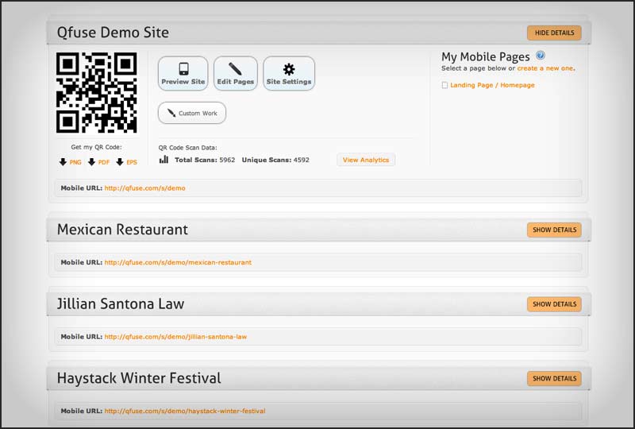Show details for Jillian Santona Law
Viewport: 635px width, 429px height.
[x=554, y=303]
